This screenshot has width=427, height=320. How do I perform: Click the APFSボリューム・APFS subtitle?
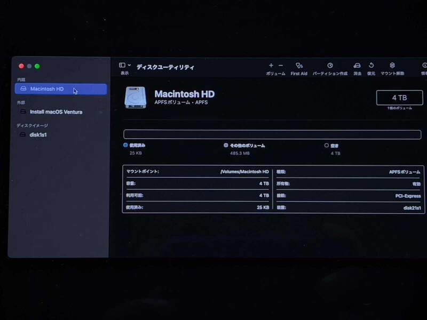tap(181, 102)
